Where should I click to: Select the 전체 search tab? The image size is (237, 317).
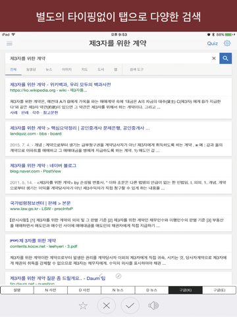[x=13, y=69]
